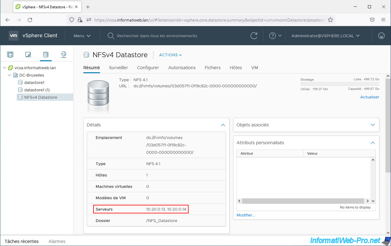Collapse the Attributs personnalisés panel

click(x=373, y=143)
